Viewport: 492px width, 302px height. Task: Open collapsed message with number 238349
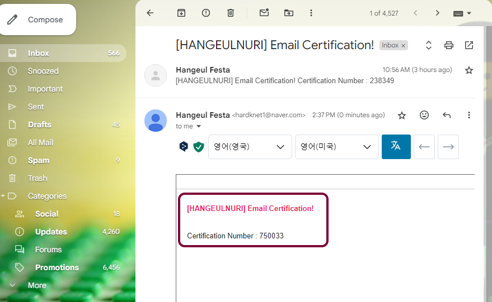(284, 81)
